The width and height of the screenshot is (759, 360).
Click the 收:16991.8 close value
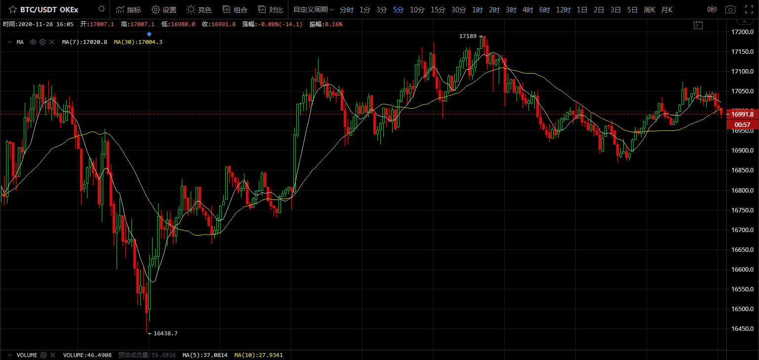click(219, 24)
